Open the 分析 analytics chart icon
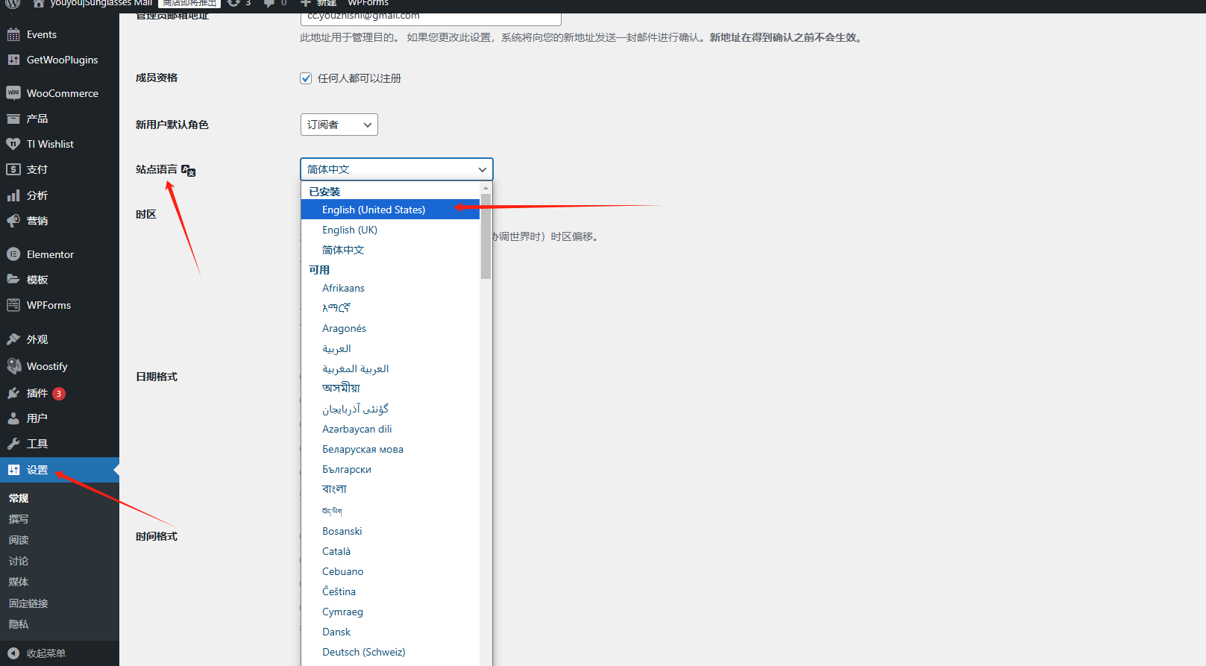 pos(13,195)
